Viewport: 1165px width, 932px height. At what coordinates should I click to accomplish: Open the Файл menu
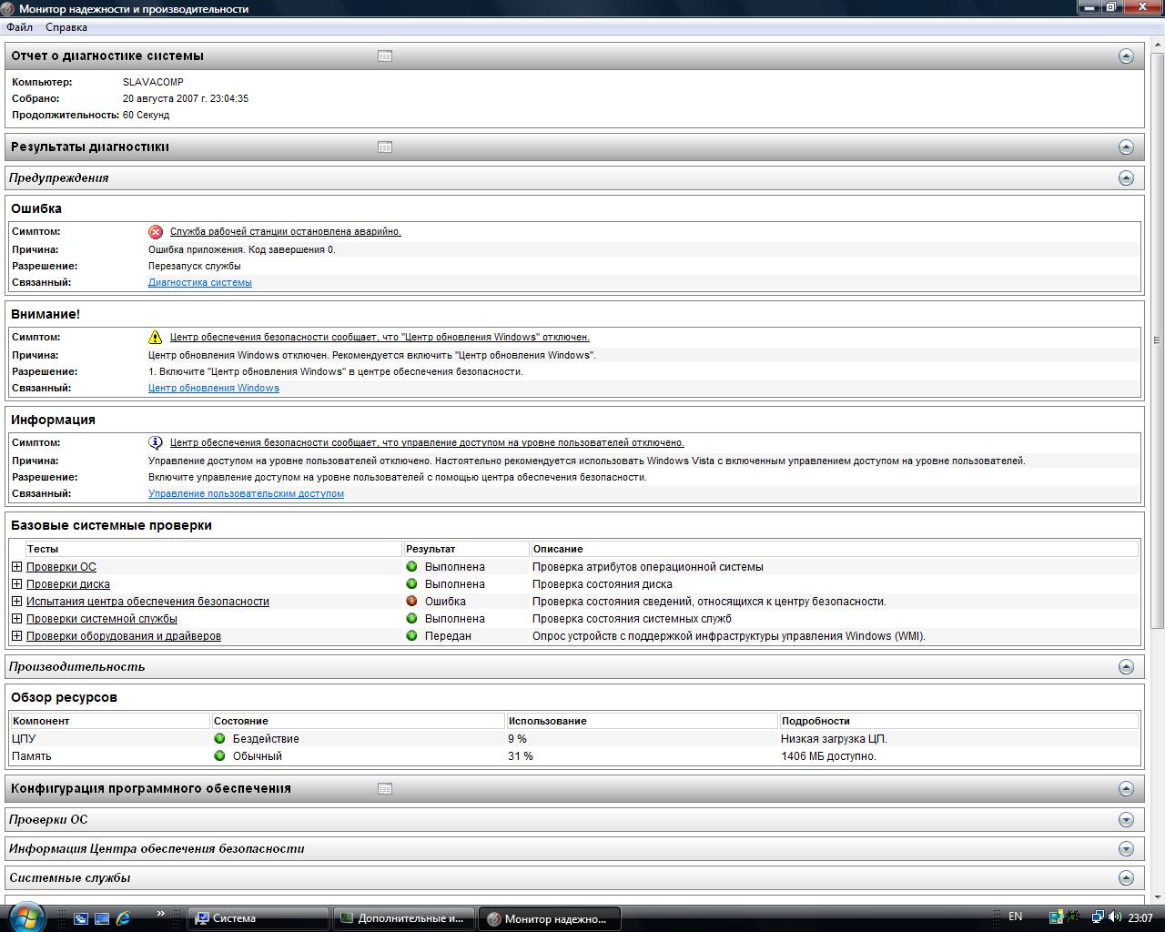[x=19, y=27]
